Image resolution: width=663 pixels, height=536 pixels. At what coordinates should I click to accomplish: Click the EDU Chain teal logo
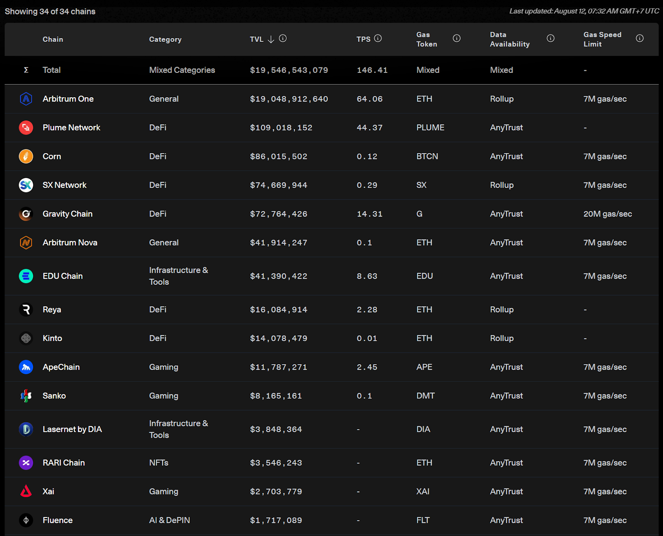pos(26,276)
